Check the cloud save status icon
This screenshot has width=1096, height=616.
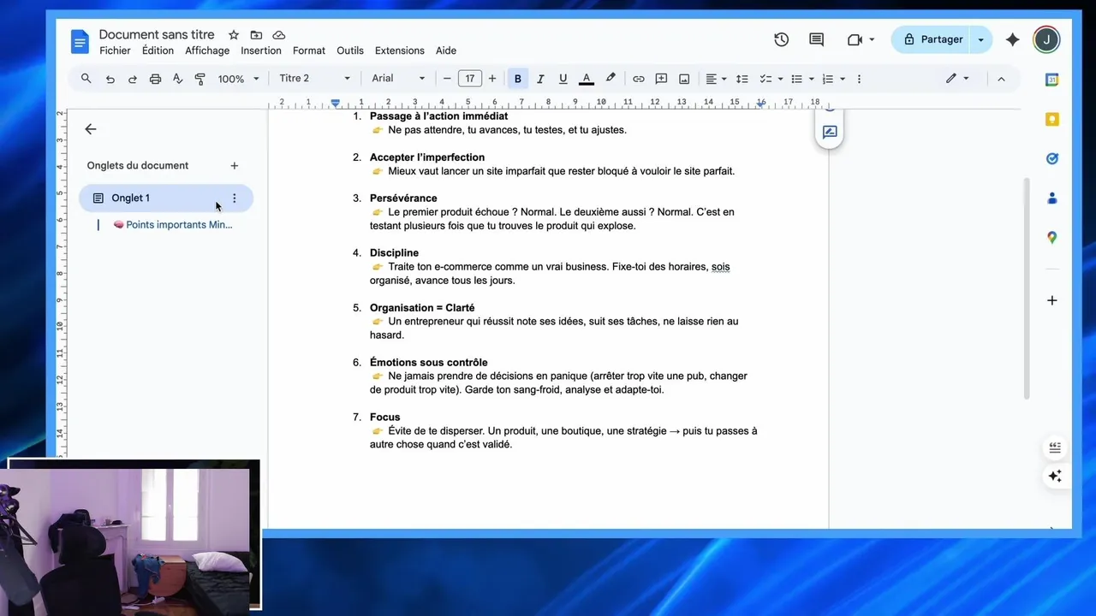[x=278, y=35]
